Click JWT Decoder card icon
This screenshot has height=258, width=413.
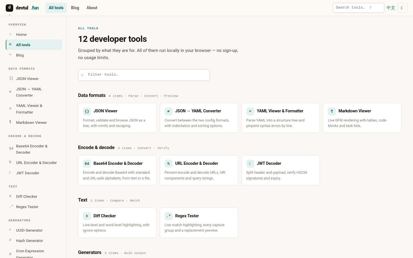click(x=250, y=164)
